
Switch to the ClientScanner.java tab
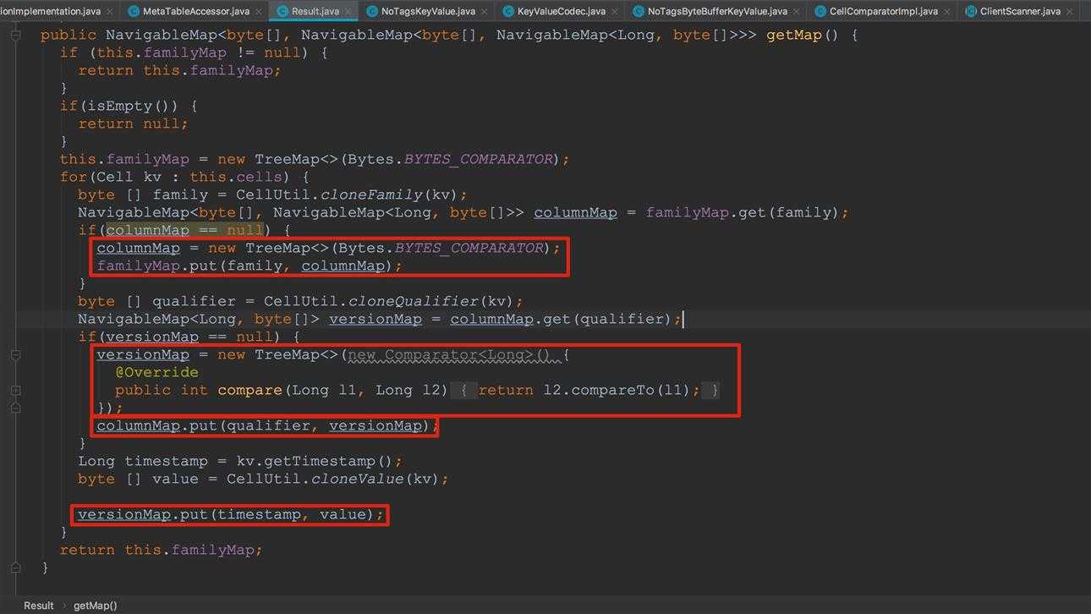click(1020, 11)
